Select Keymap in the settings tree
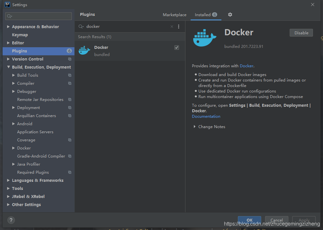Viewport: 323px width, 230px height. (x=20, y=35)
